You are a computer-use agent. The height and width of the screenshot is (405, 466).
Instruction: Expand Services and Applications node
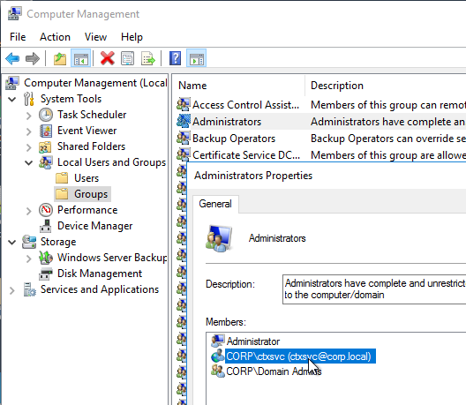pos(11,290)
